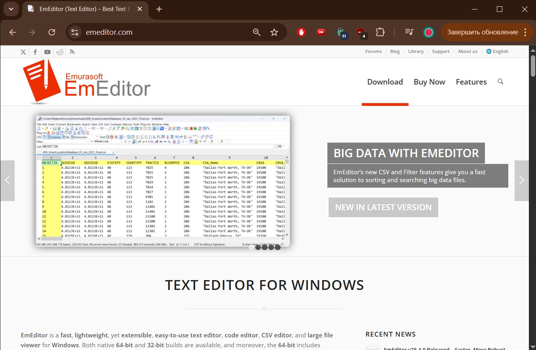Click the site search magnifier icon
Image resolution: width=536 pixels, height=350 pixels.
point(500,82)
